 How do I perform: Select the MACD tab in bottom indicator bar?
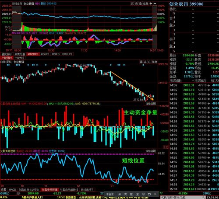(x=12, y=190)
